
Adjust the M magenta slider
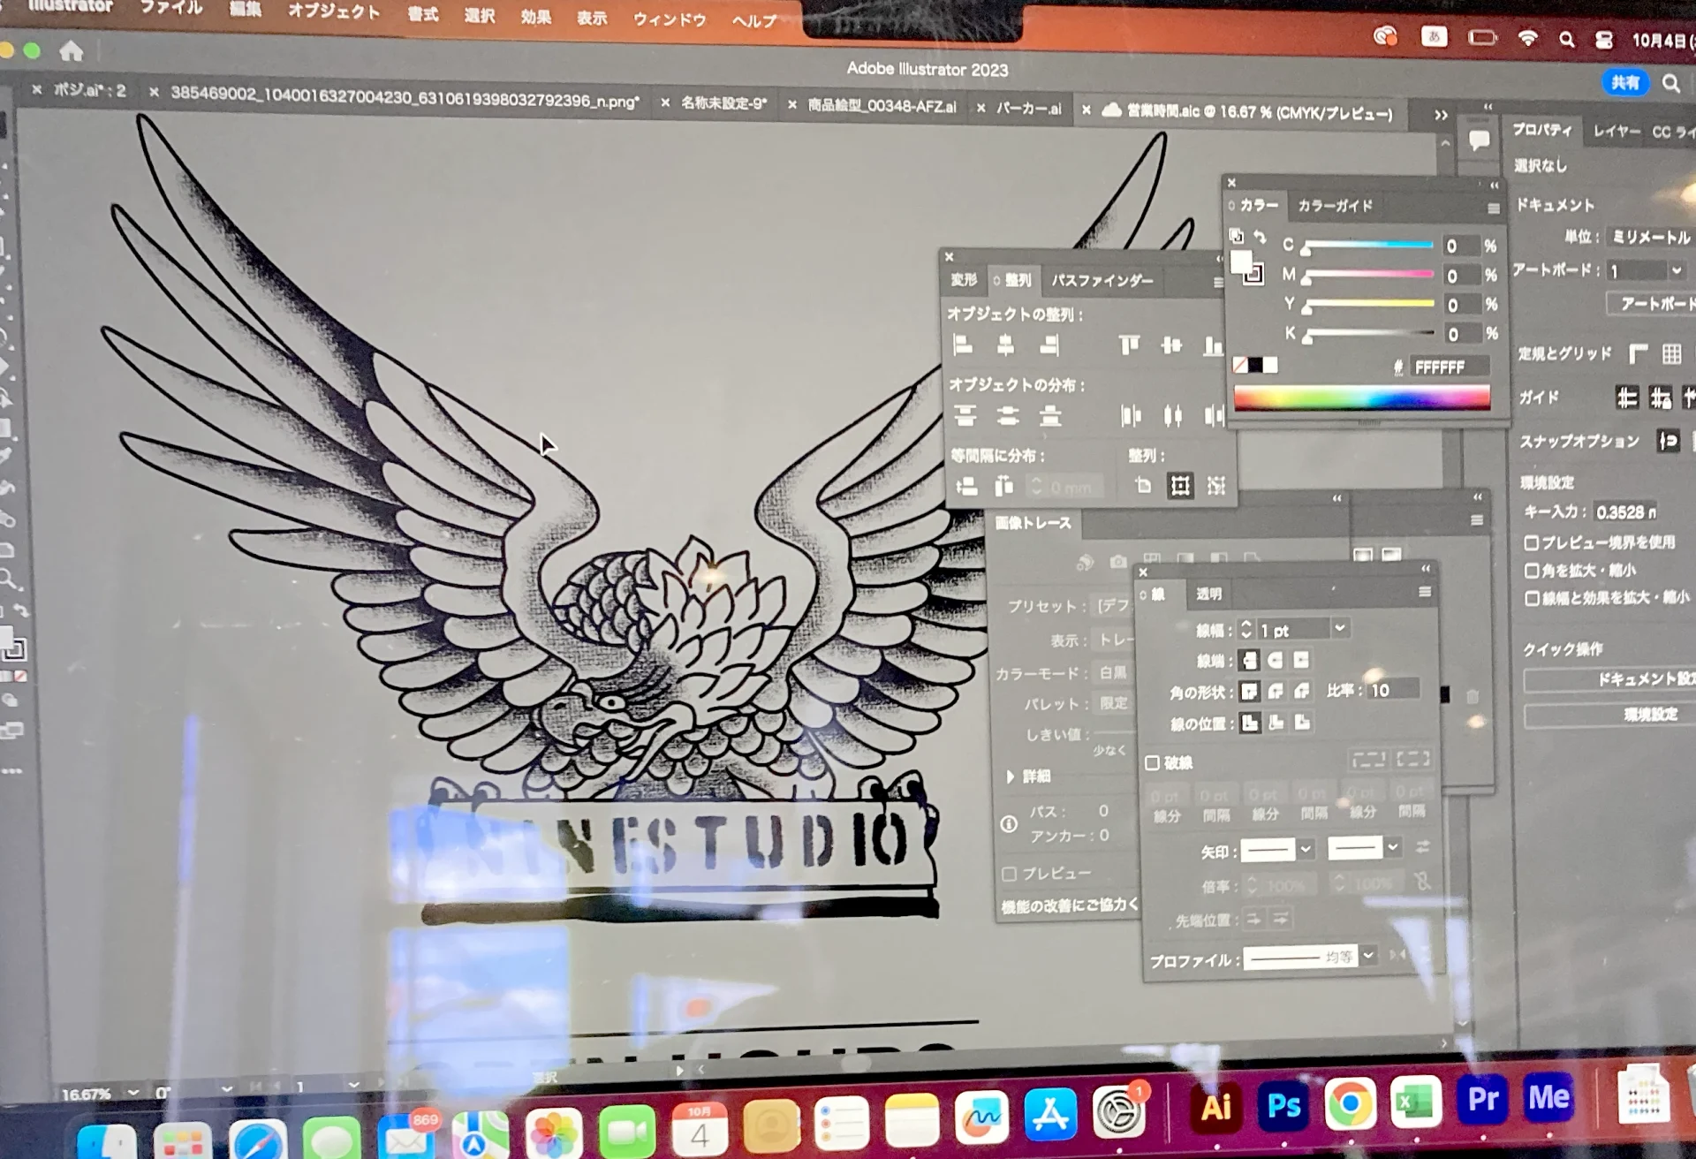tap(1368, 275)
